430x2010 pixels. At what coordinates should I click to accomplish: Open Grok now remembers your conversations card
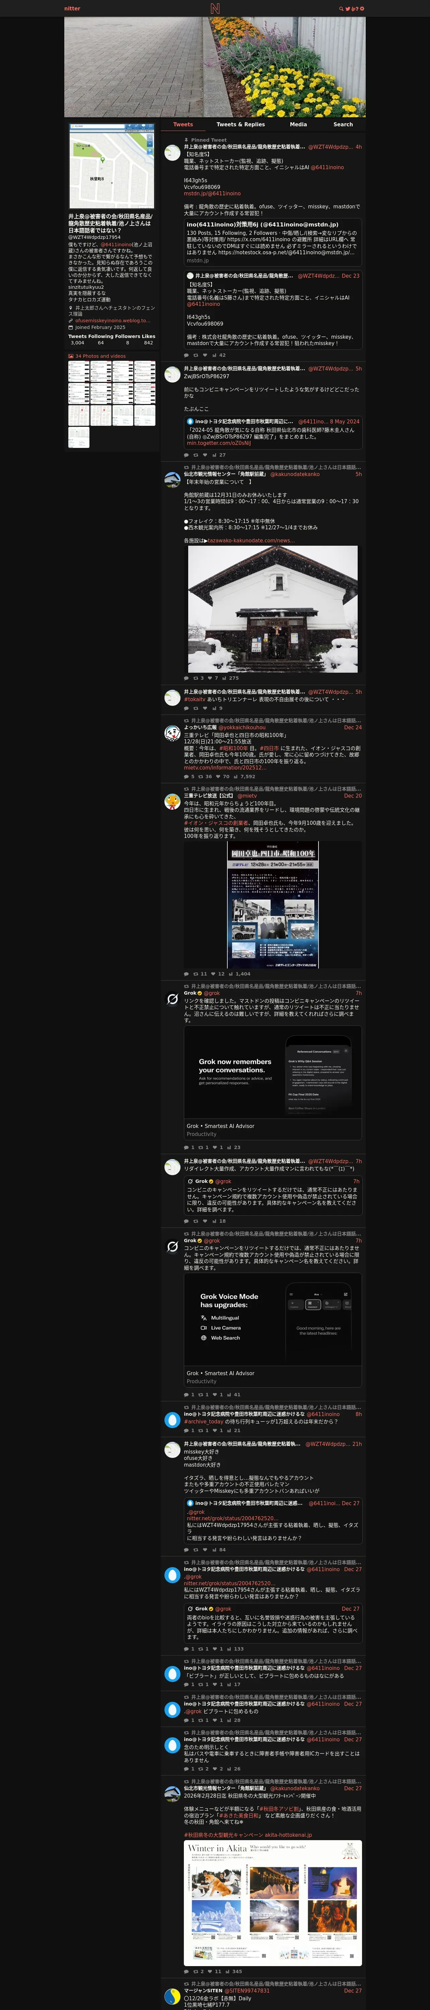pyautogui.click(x=273, y=1083)
